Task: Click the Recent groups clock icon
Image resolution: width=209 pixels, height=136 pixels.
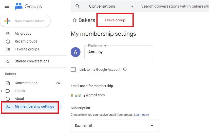Action: [x=8, y=41]
